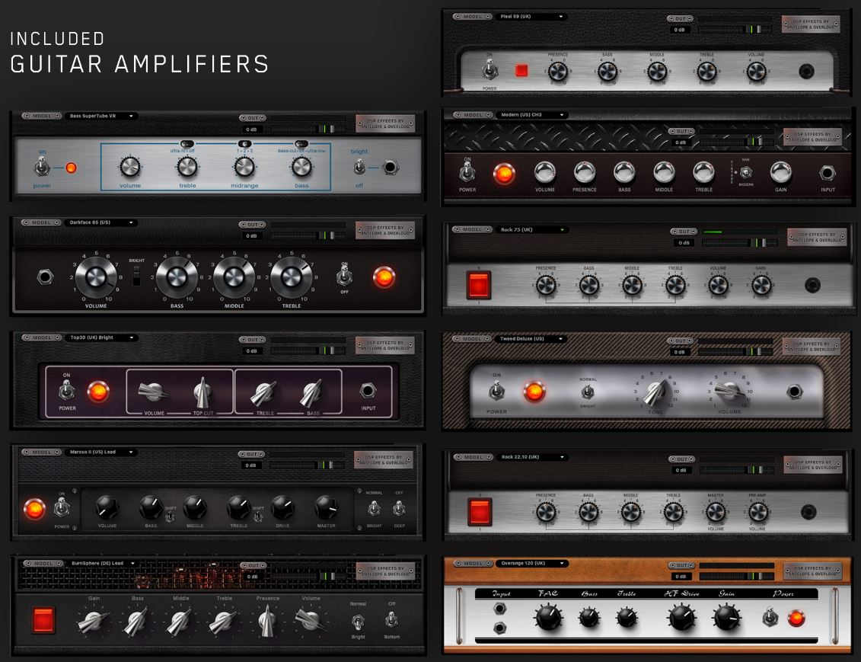Open the Top30 (UK) Bright model dropdown

(x=101, y=337)
